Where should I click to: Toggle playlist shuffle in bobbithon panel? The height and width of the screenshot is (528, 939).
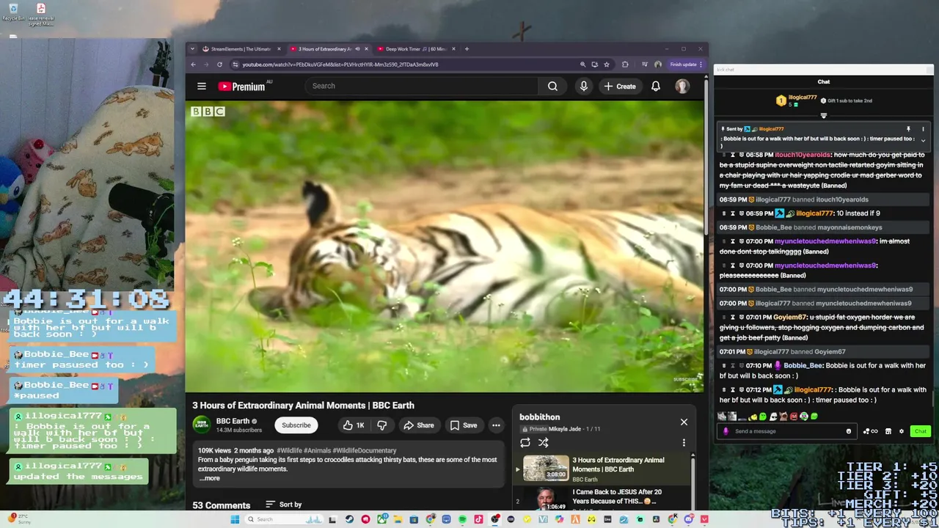[544, 443]
